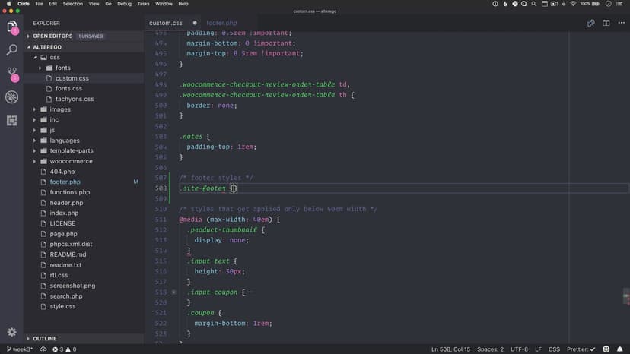Click the notifications bell in status bar
Screen dimensions: 630x354
[621, 349]
